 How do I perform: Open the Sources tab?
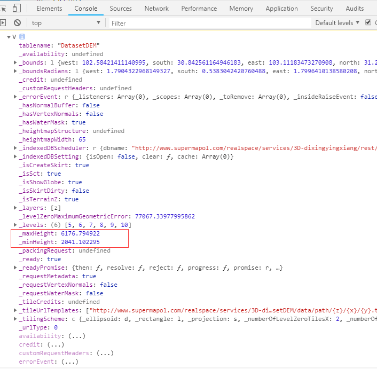tap(121, 9)
